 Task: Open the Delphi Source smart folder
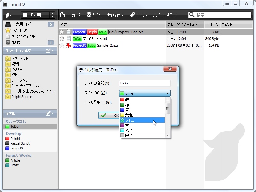19,97
